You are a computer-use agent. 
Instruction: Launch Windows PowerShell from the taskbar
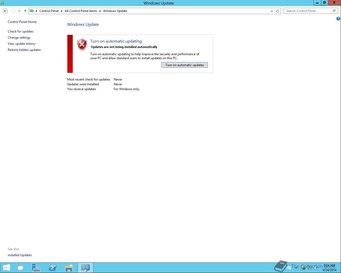click(x=52, y=268)
